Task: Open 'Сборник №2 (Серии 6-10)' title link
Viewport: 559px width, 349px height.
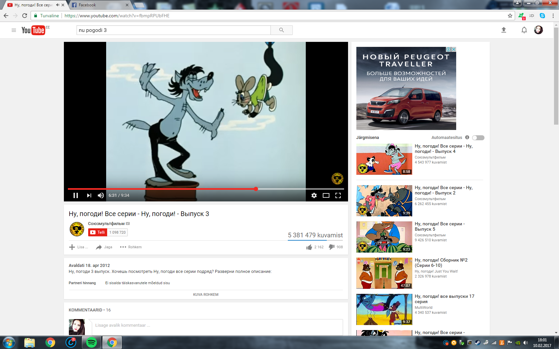Action: pyautogui.click(x=441, y=263)
